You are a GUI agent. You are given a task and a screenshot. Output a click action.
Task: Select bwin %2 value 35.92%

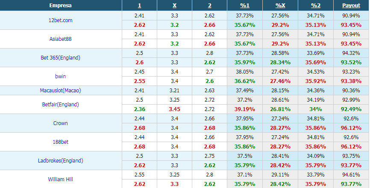(x=315, y=81)
